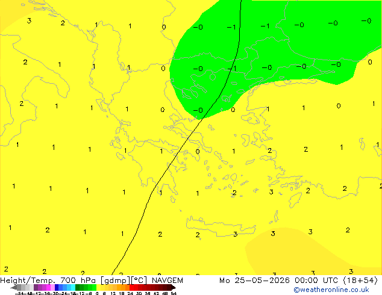This screenshot has height=295, width=382.
Task: Click the '25-05-2026' date text
Action: (262, 281)
